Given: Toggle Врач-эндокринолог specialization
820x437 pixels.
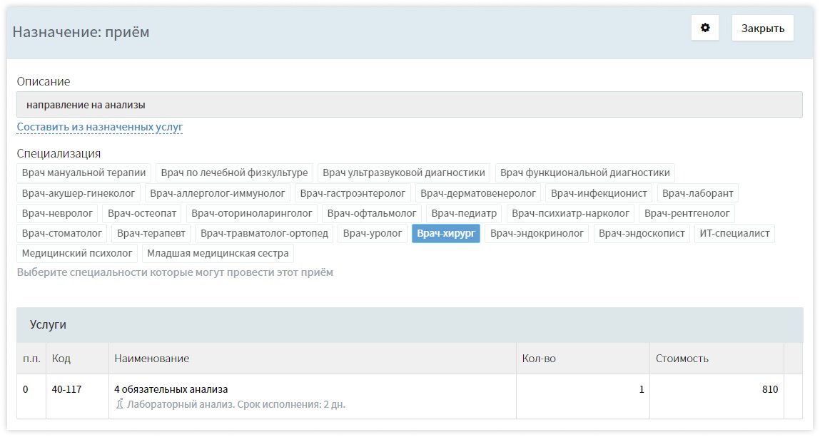Looking at the screenshot, I should [x=537, y=233].
